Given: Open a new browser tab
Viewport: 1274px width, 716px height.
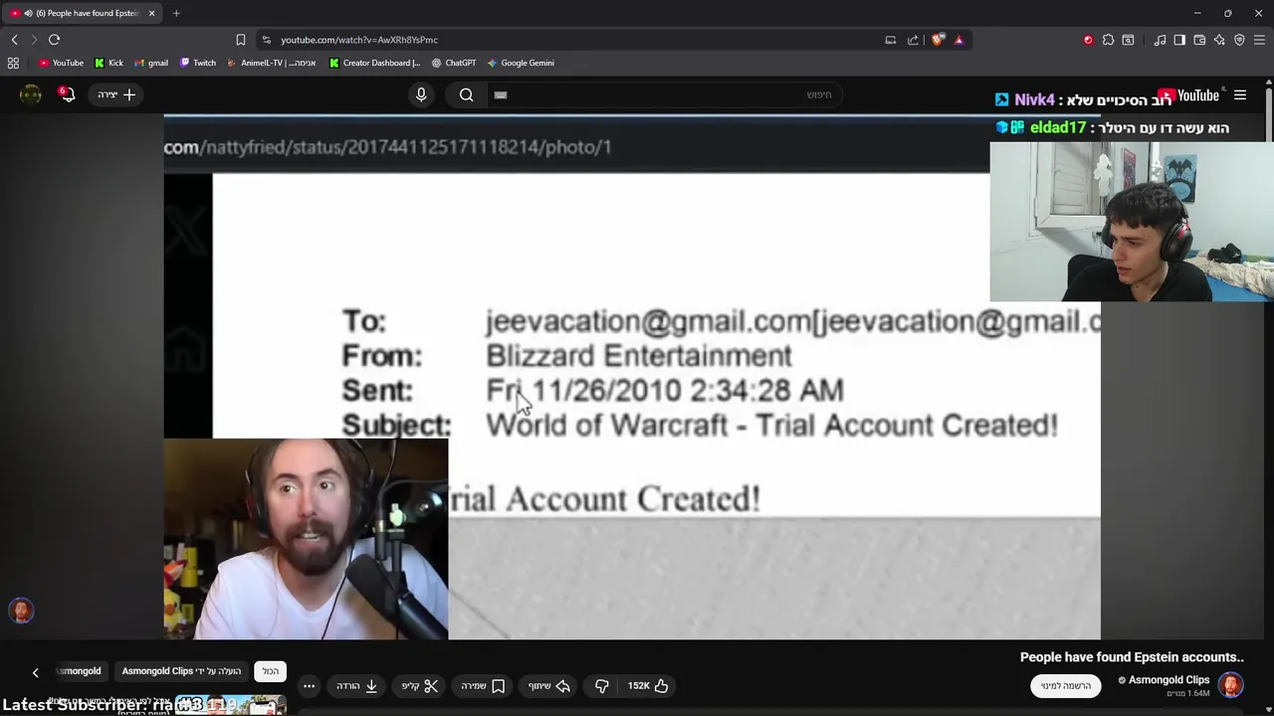Looking at the screenshot, I should pos(176,13).
